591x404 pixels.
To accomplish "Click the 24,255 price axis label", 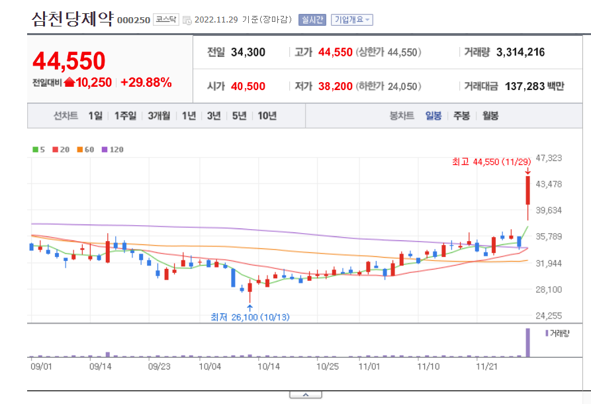I will (x=549, y=316).
